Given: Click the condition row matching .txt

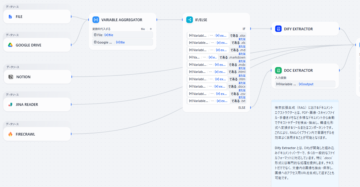Looking at the screenshot, I should [216, 101].
